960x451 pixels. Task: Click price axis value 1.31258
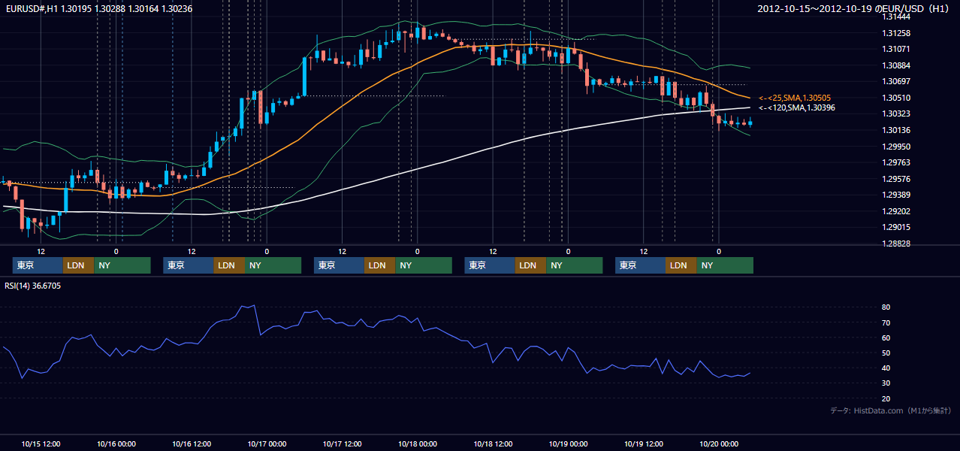pos(895,33)
